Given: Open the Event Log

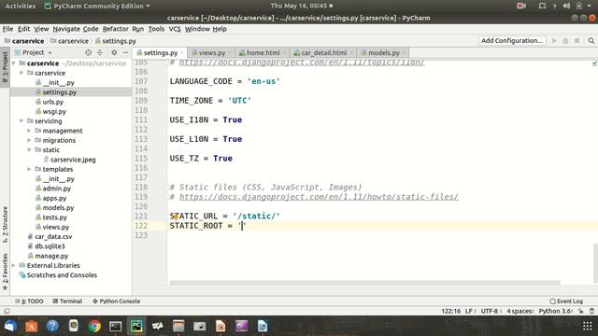Looking at the screenshot, I should [566, 301].
